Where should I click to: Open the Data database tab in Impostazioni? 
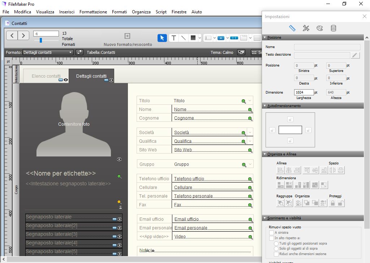click(x=334, y=28)
